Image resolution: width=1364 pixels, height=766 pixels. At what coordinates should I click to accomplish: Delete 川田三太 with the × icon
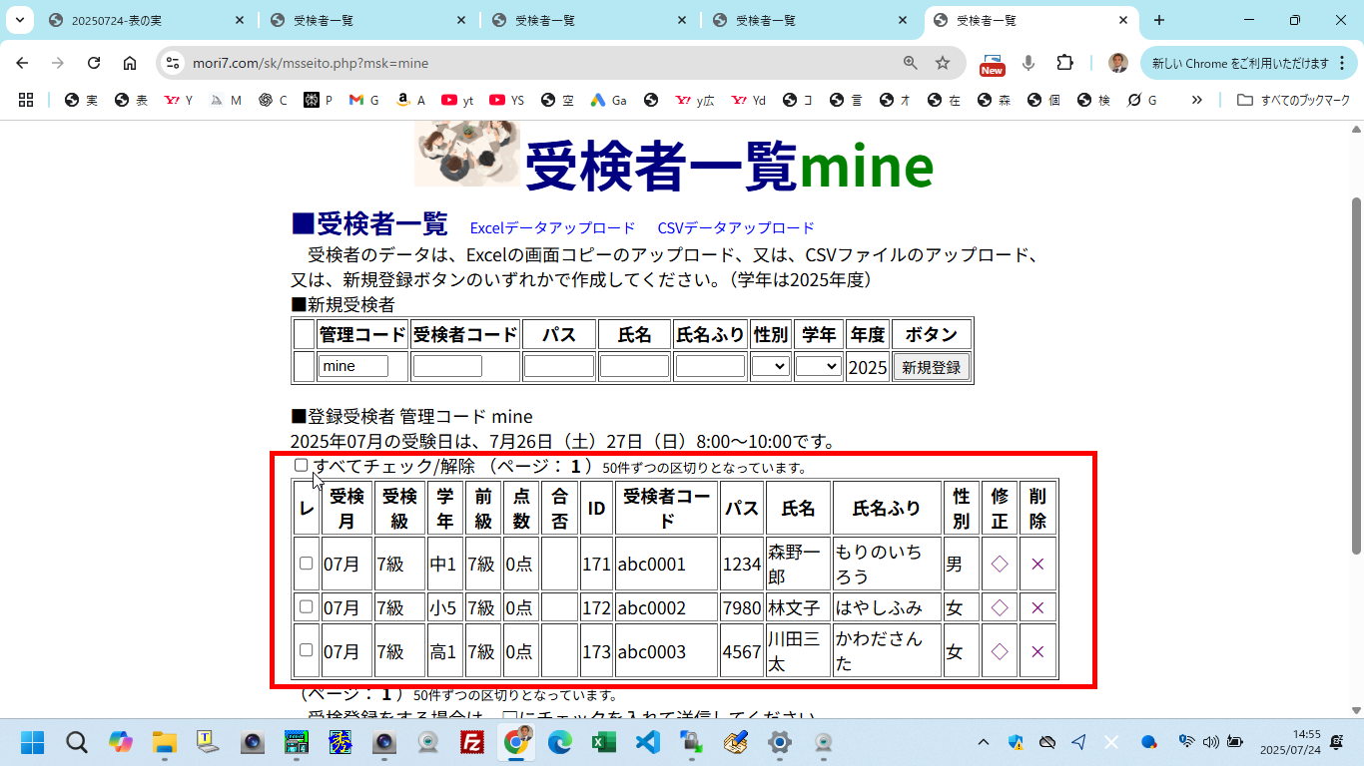point(1037,651)
